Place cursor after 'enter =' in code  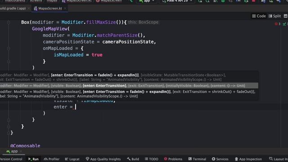pos(75,107)
